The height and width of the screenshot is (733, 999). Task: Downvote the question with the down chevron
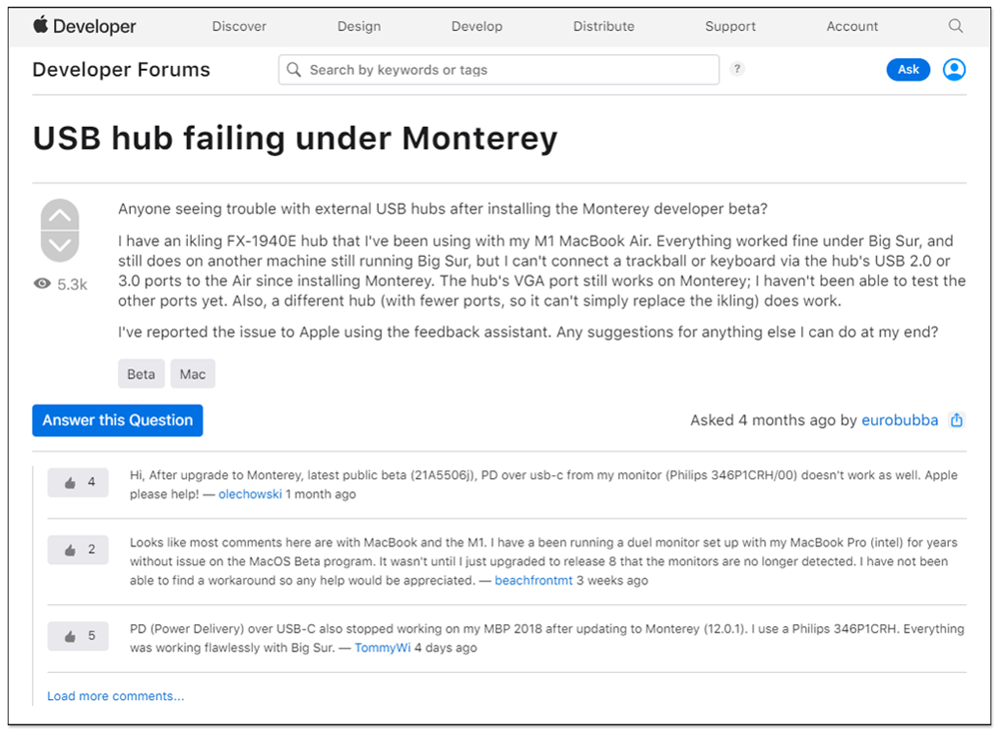pyautogui.click(x=60, y=246)
